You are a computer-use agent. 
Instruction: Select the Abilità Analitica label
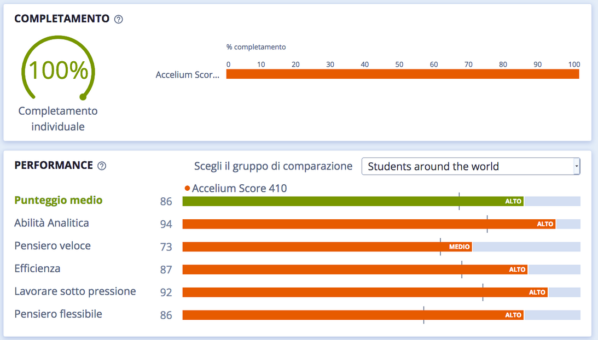[51, 223]
